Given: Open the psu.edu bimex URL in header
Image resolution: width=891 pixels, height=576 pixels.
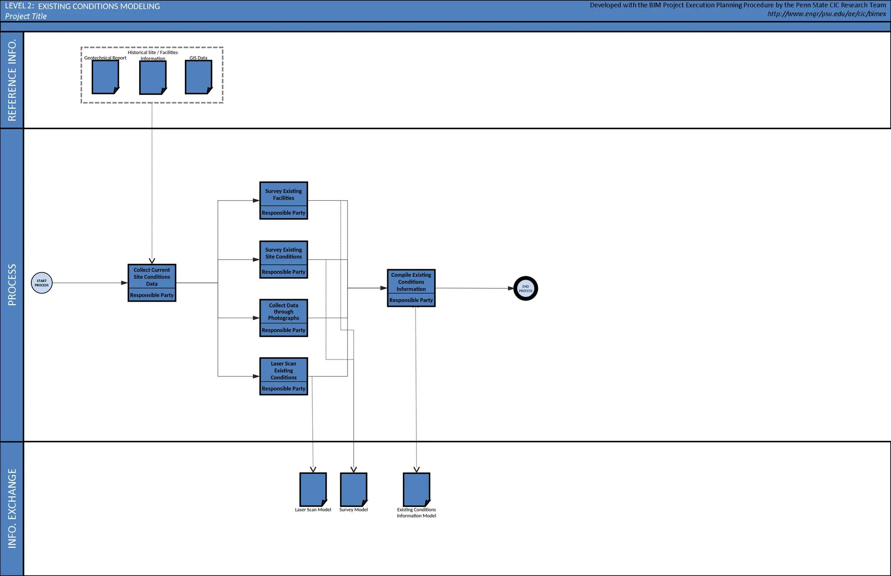Looking at the screenshot, I should 826,14.
